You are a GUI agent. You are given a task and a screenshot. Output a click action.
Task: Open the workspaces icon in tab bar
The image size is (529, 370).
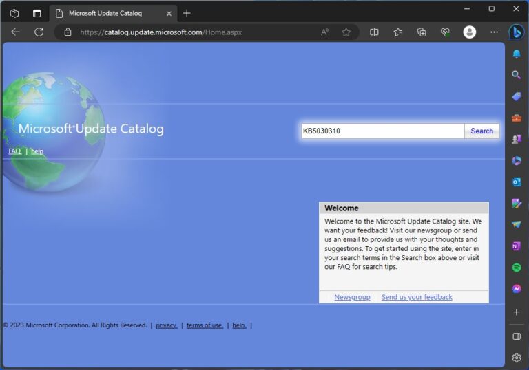tap(14, 13)
